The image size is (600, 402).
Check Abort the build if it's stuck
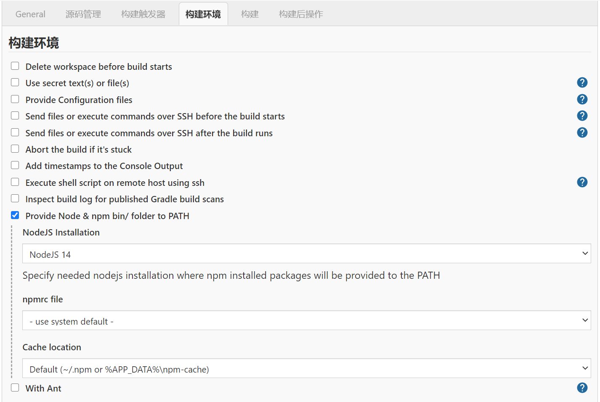pos(15,149)
